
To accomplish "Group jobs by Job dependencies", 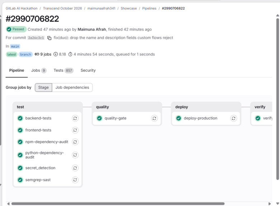I will pyautogui.click(x=72, y=87).
